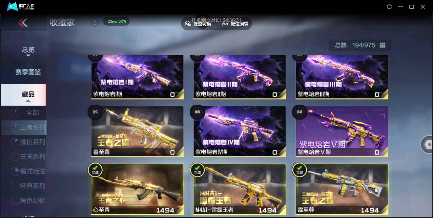The height and width of the screenshot is (218, 433).
Task: Click the refresh icon in the title bar
Action: [389, 7]
